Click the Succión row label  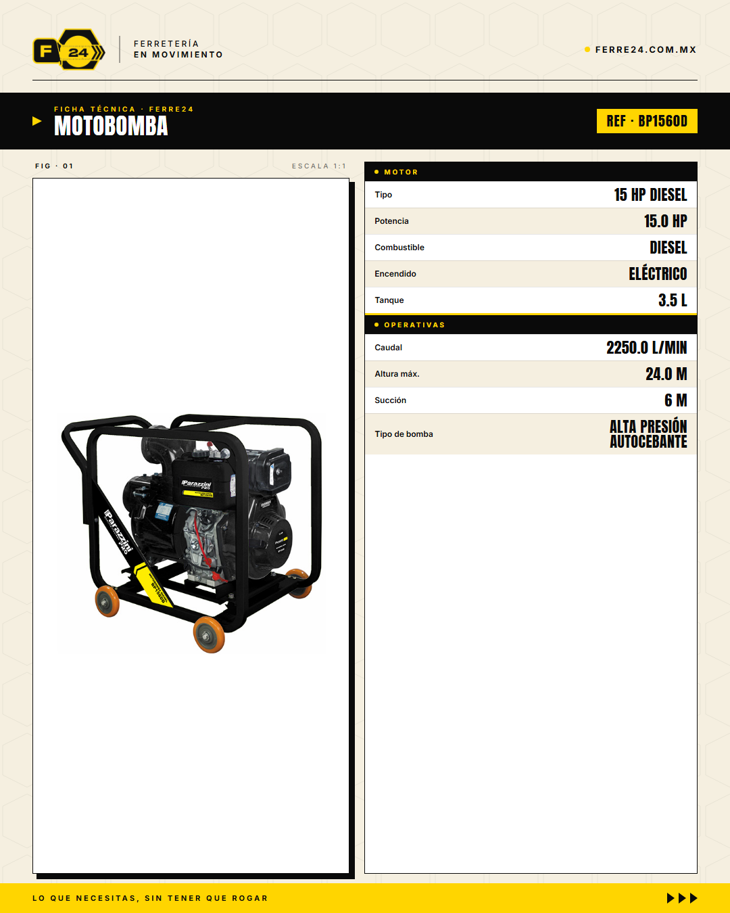tap(390, 400)
